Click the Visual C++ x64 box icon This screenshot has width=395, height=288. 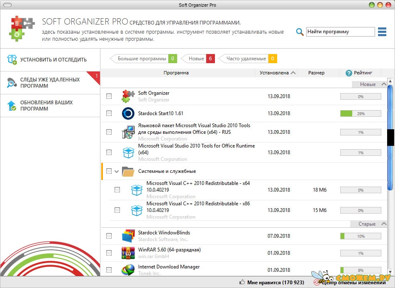(x=137, y=190)
